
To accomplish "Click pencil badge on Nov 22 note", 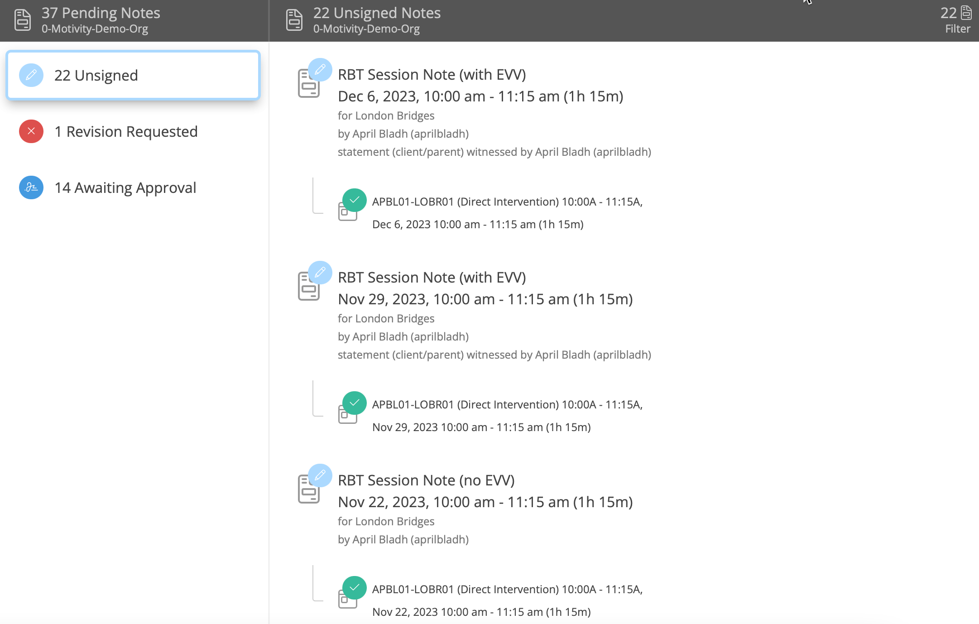I will point(320,475).
